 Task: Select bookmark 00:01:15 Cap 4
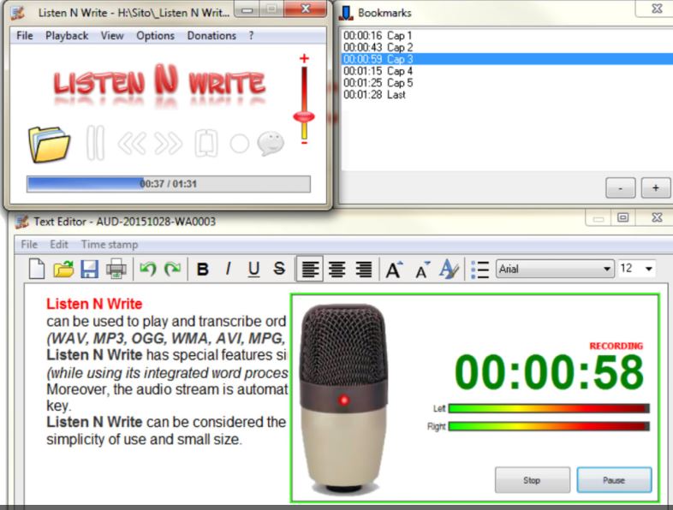coord(507,71)
